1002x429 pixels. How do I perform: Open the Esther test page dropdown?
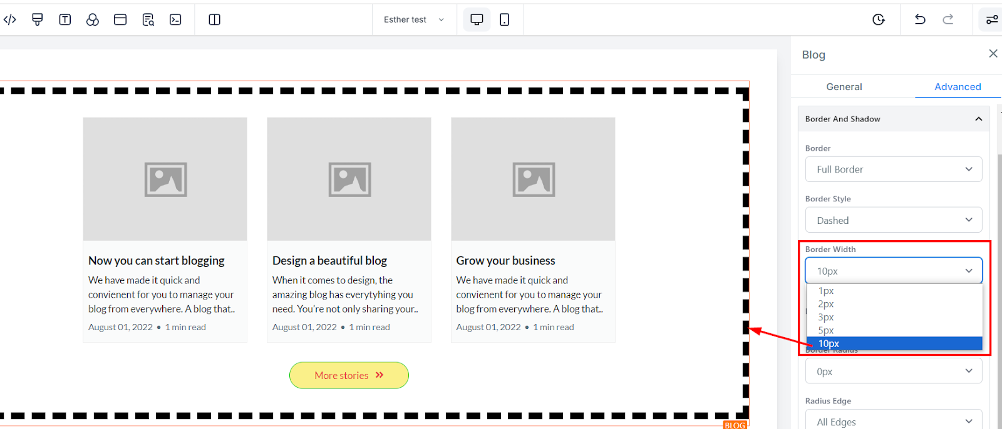pos(414,19)
